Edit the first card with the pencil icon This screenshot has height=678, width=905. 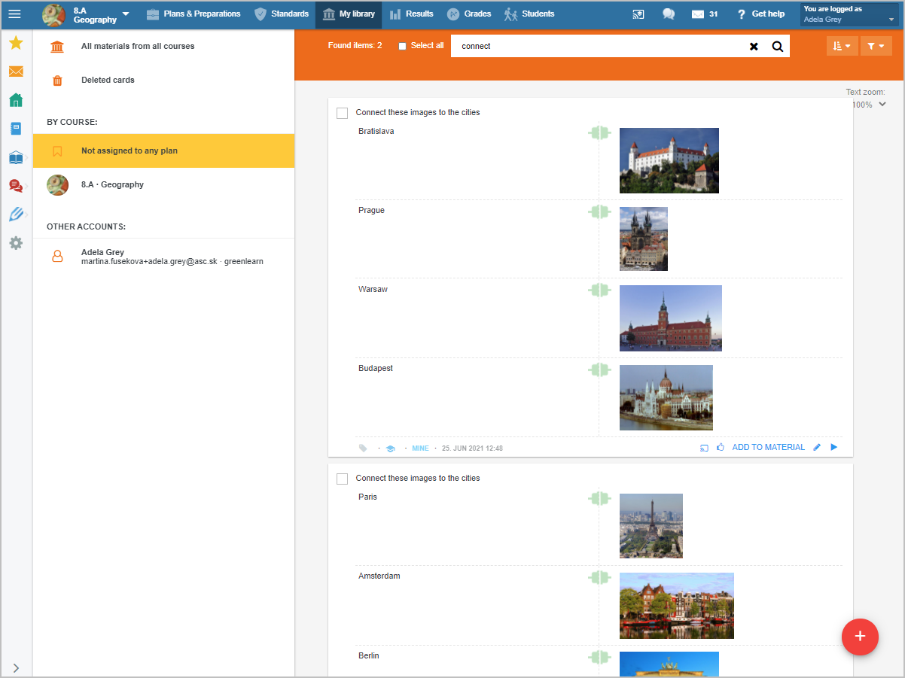coord(818,448)
